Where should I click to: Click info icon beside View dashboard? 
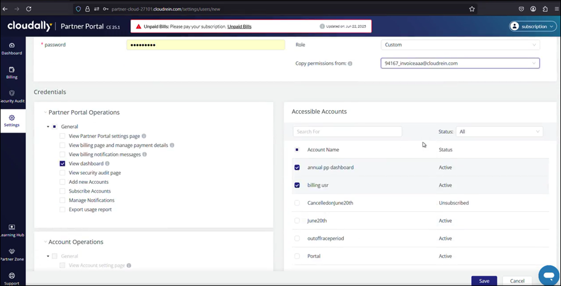coord(108,163)
